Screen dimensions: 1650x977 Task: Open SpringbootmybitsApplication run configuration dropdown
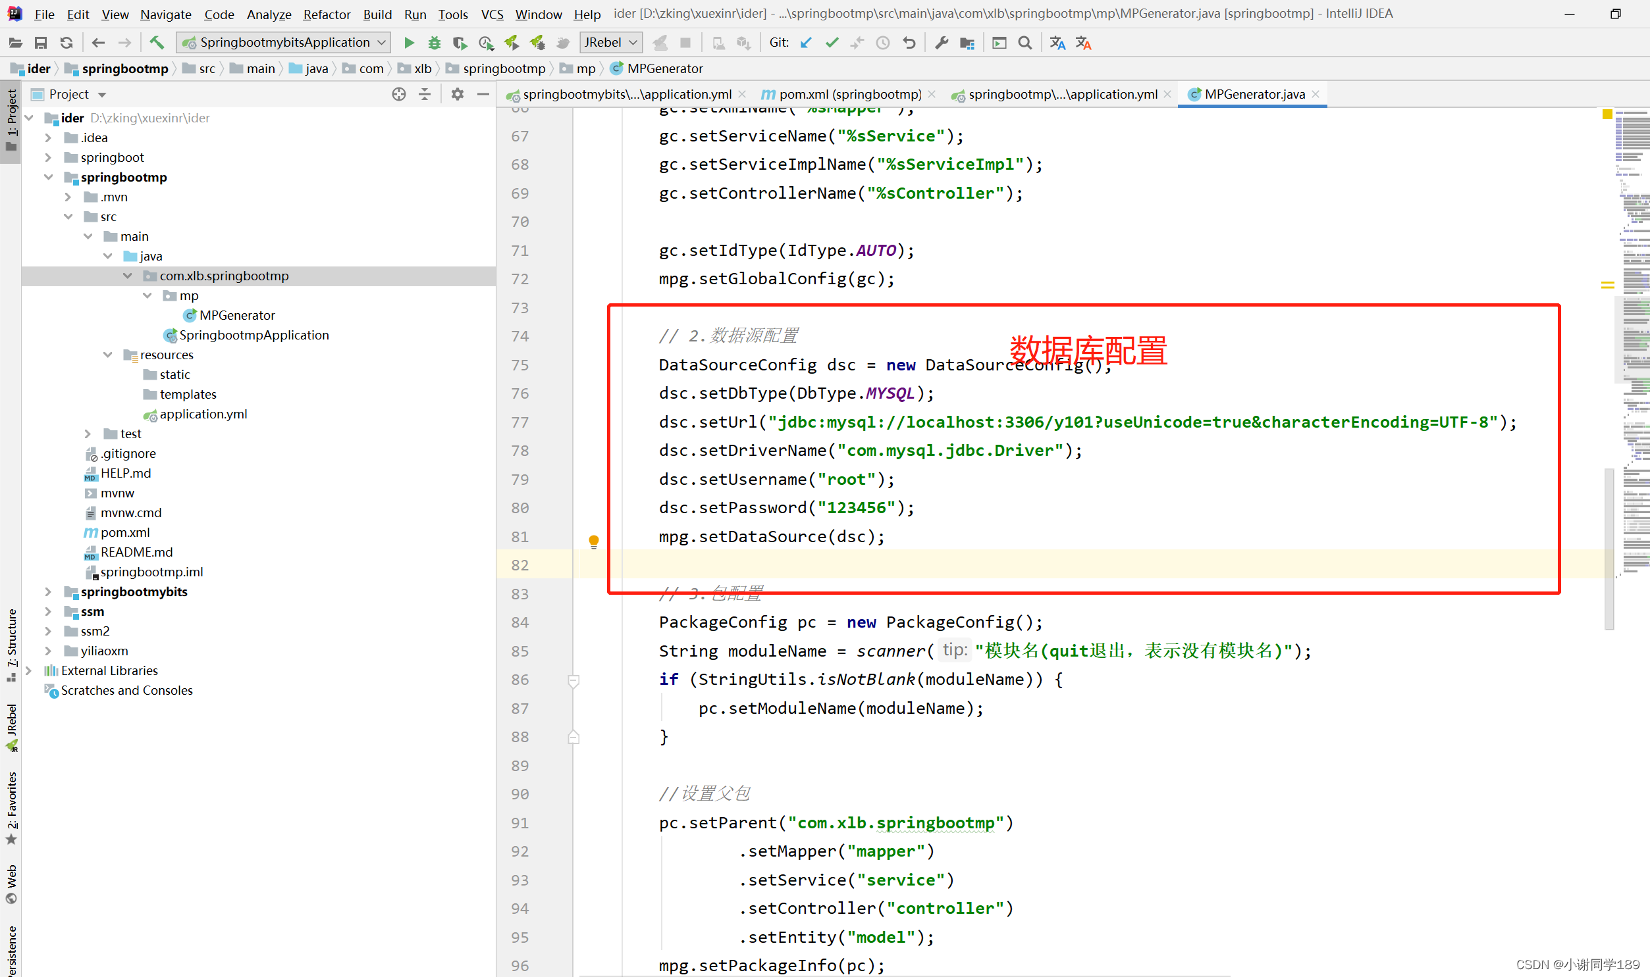tap(284, 43)
